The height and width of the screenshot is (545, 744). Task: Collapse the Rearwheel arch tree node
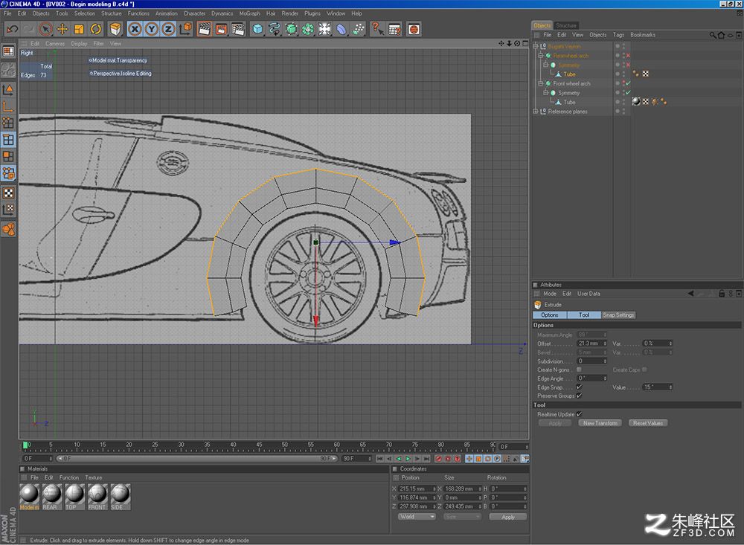click(x=540, y=56)
